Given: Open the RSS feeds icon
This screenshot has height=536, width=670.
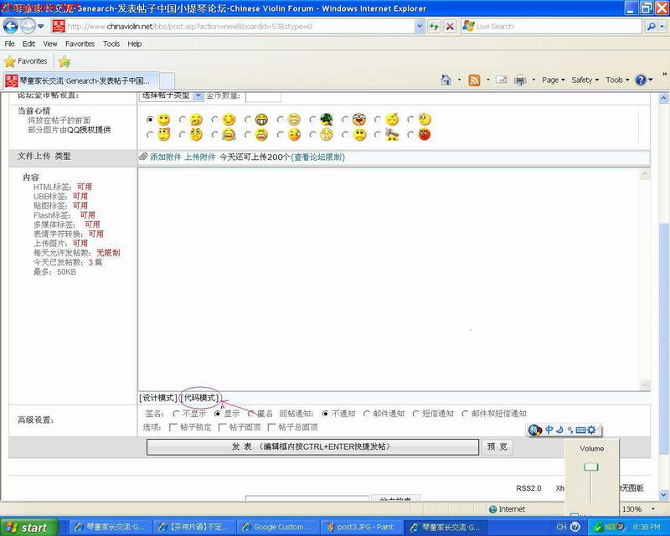Looking at the screenshot, I should coord(474,80).
